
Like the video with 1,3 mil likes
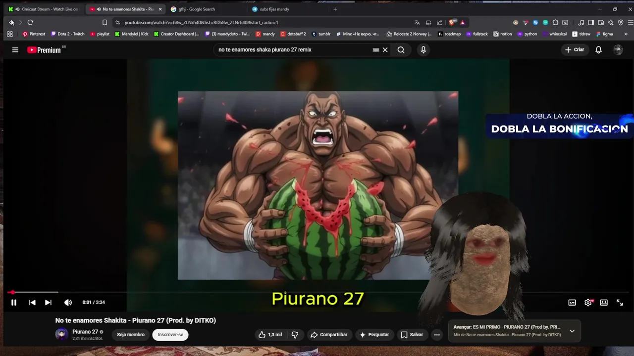(x=270, y=335)
